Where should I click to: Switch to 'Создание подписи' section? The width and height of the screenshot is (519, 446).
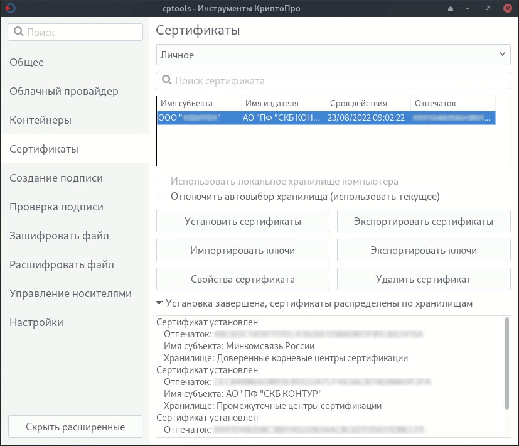75,178
